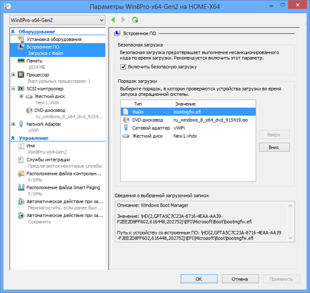
Task: Select Установка оборудования in the tree
Action: 54,39
